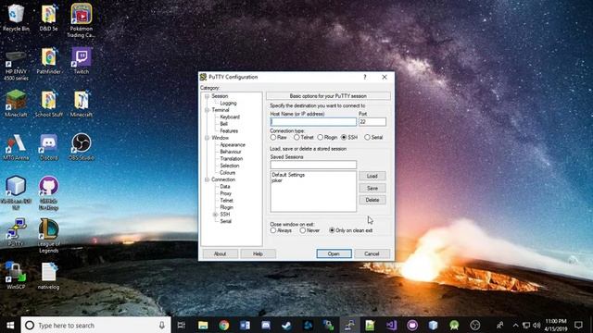Collapse the Window tree node toggle
Viewport: 593px width, 333px height.
[207, 138]
